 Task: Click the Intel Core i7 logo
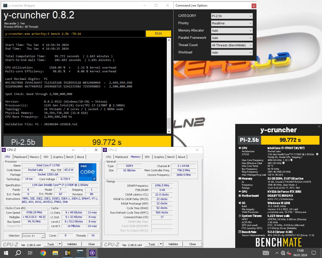[x=87, y=172]
